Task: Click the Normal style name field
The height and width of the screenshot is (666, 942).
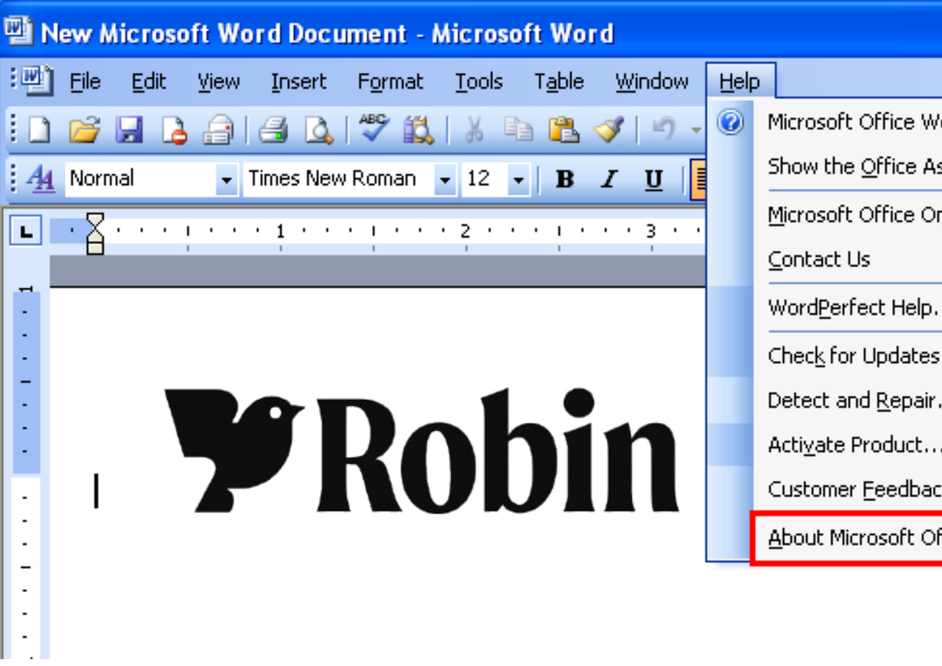Action: (x=140, y=179)
